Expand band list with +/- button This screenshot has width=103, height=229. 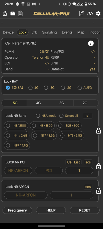coord(88,116)
